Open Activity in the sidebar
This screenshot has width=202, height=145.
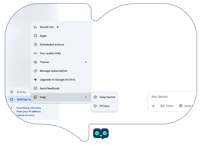click(21, 92)
